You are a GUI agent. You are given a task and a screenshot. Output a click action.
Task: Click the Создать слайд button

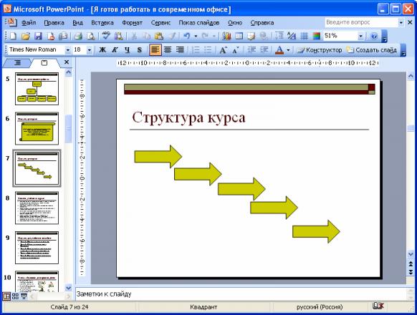(x=371, y=50)
